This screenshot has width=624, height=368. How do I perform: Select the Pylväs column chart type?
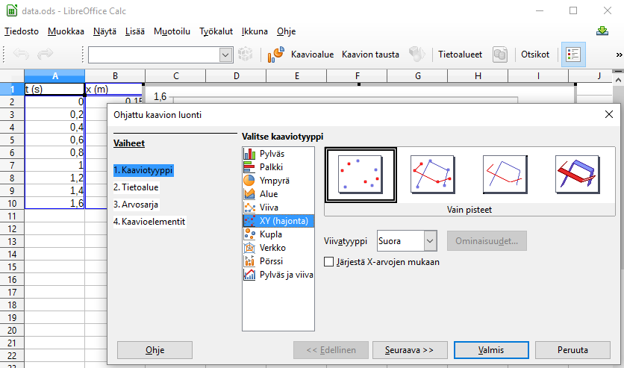point(271,153)
